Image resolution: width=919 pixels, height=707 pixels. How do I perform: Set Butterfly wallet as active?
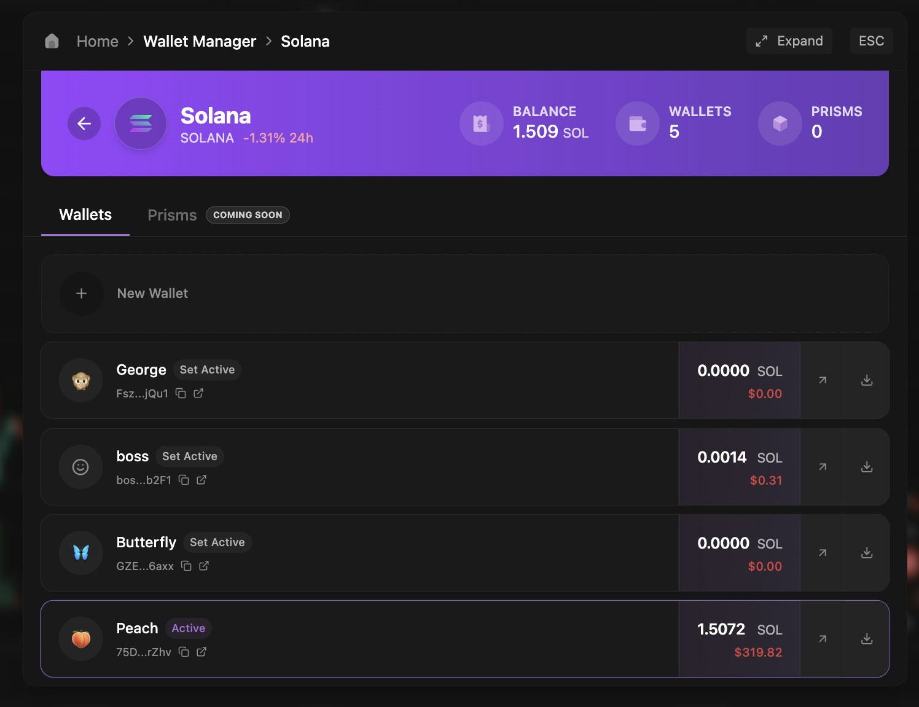tap(217, 542)
